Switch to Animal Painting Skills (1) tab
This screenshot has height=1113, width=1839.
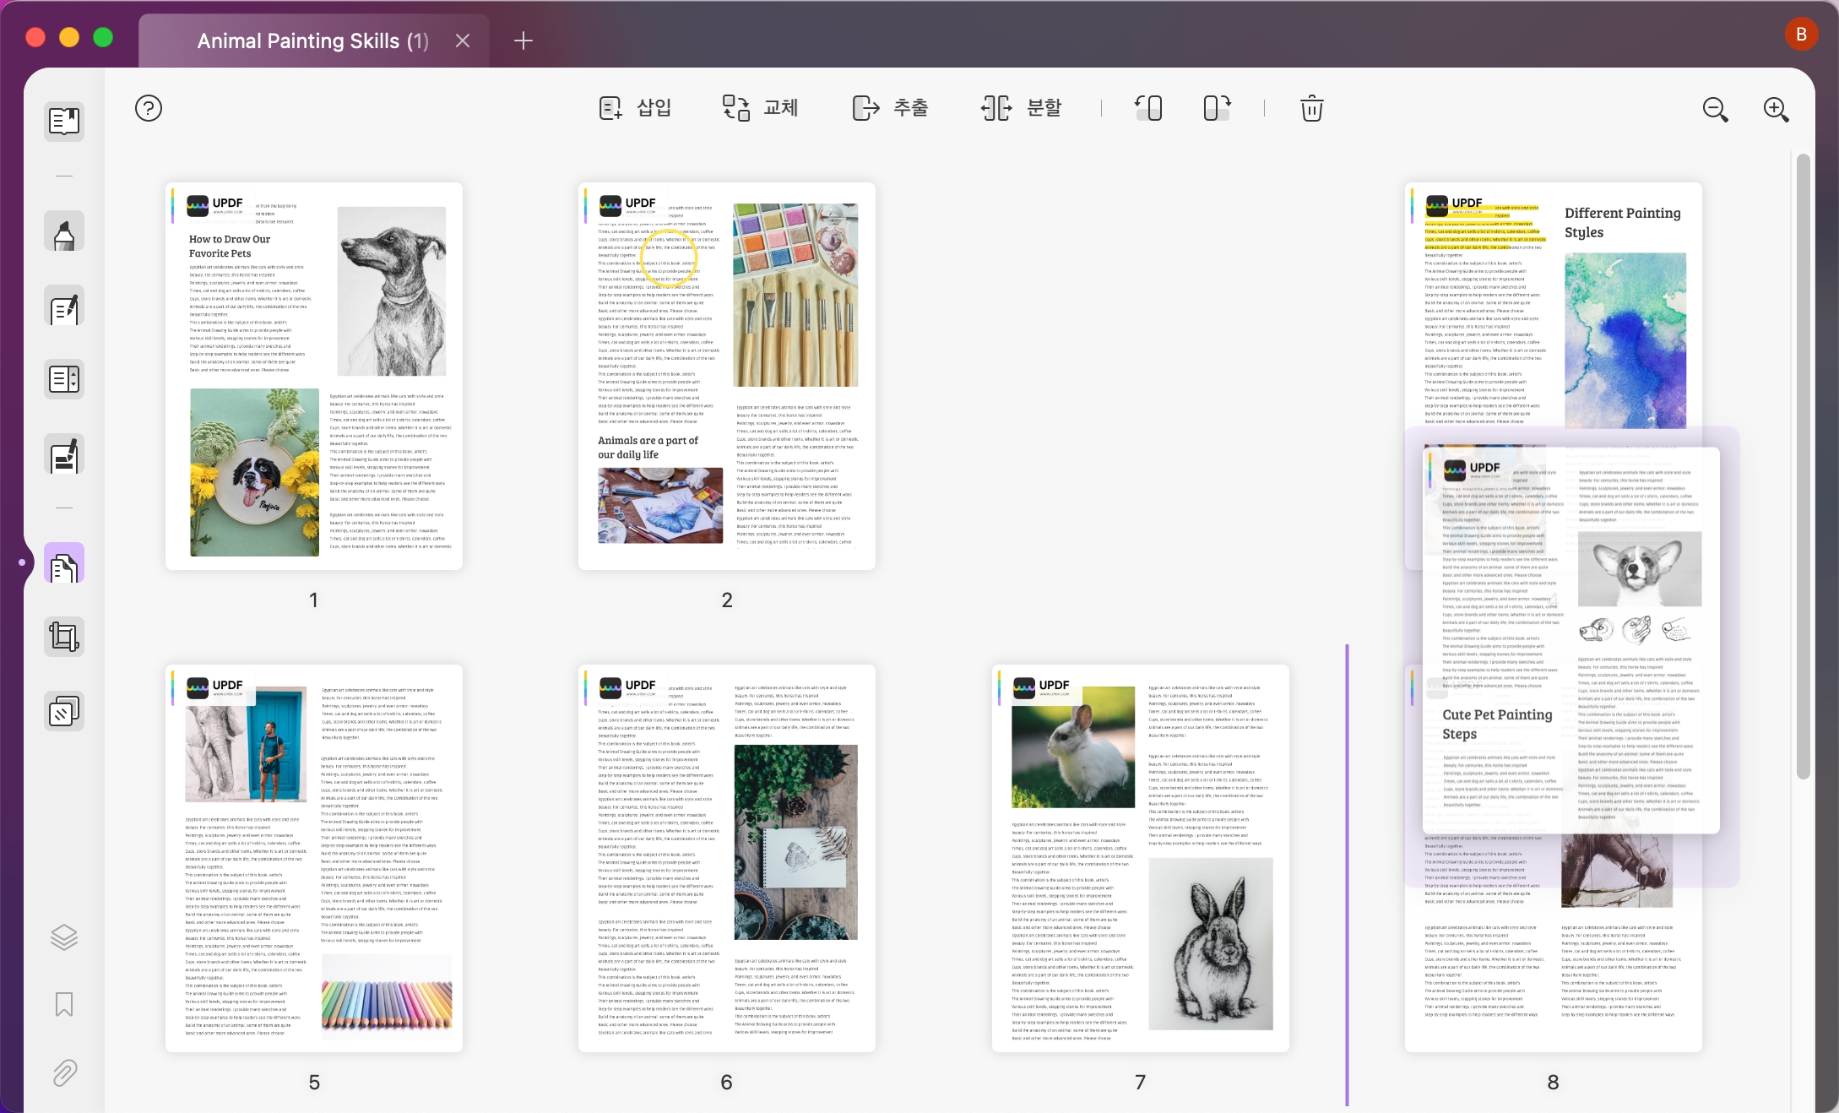point(312,41)
